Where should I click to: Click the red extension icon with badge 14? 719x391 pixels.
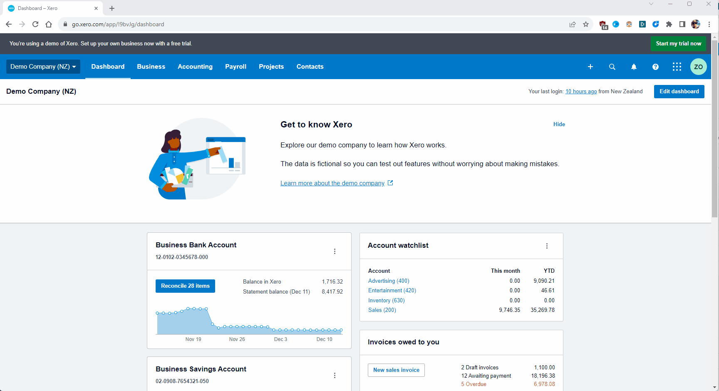603,25
